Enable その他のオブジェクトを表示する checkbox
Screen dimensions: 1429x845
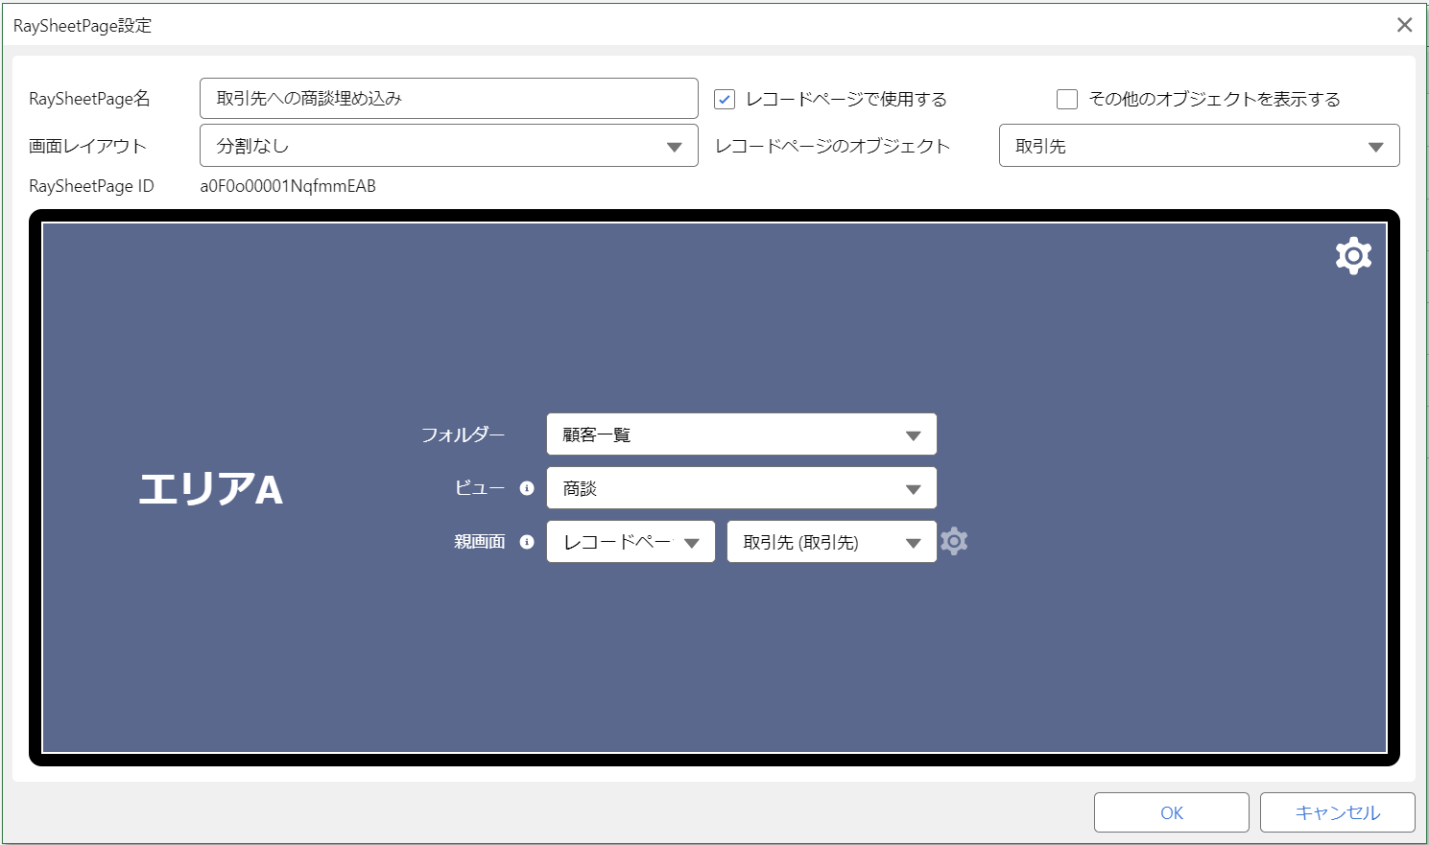click(x=1067, y=99)
